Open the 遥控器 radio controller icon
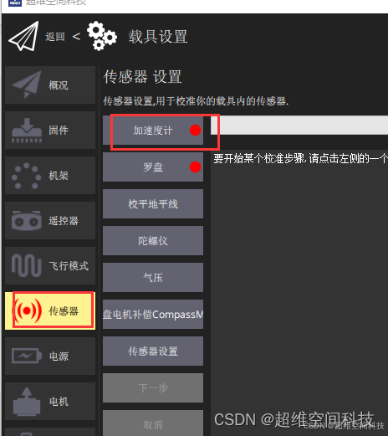This screenshot has height=436, width=388. pyautogui.click(x=27, y=221)
